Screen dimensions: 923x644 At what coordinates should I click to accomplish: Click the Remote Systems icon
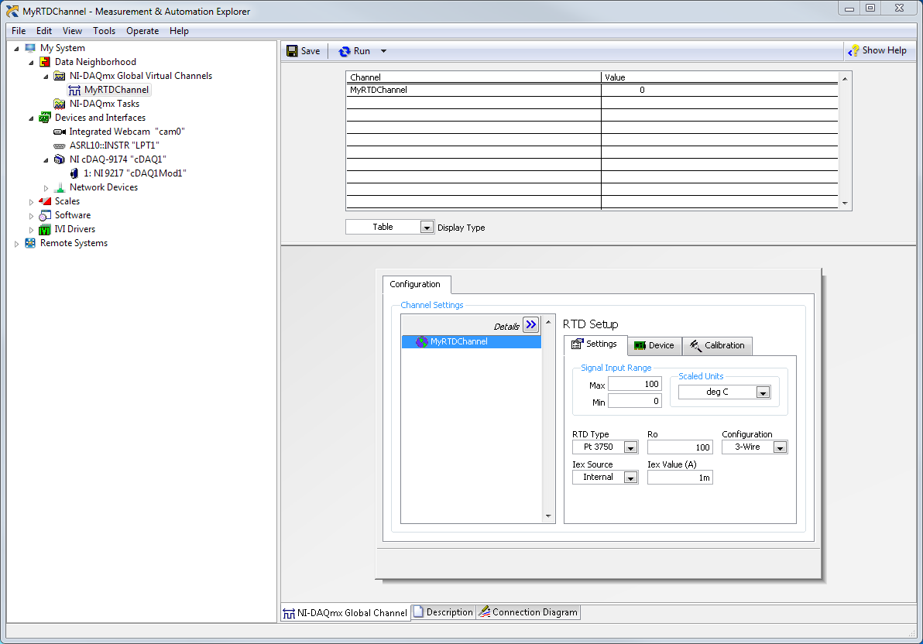30,243
